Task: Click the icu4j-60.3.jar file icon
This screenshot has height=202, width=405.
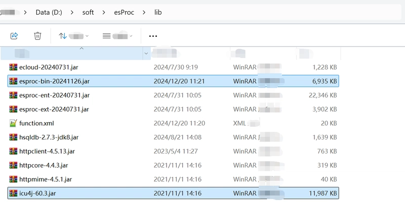Action: pos(13,193)
